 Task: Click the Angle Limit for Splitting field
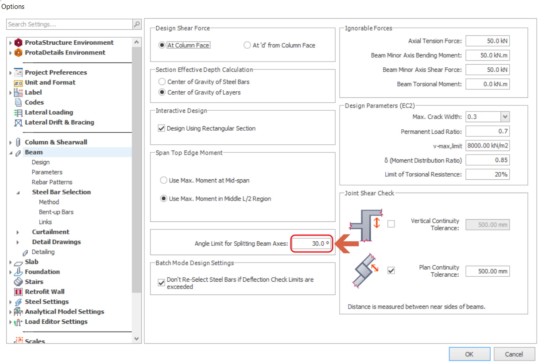click(x=312, y=244)
